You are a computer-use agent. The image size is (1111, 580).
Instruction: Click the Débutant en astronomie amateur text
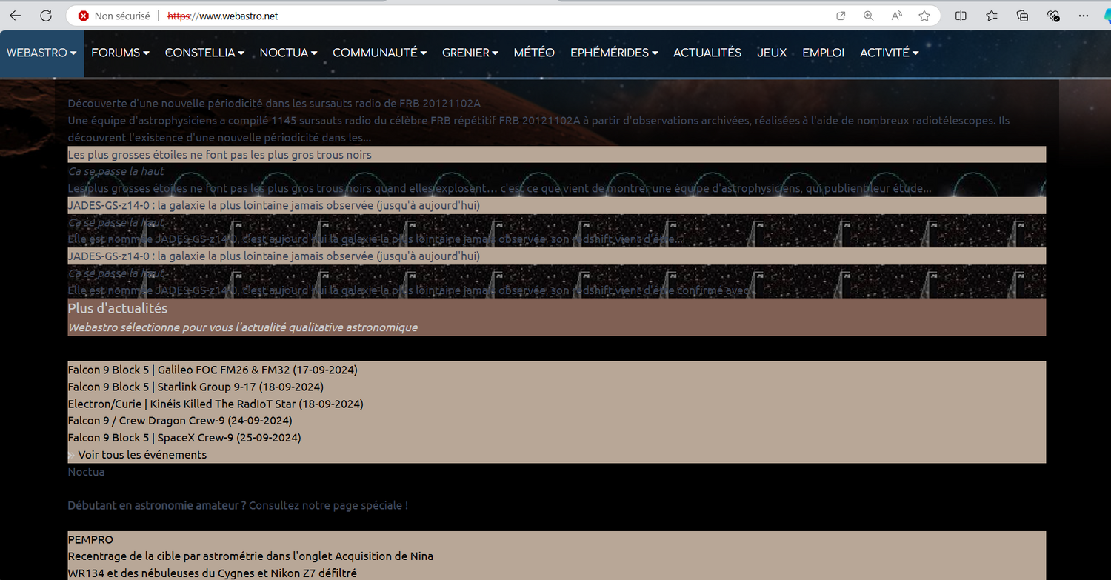pyautogui.click(x=157, y=505)
